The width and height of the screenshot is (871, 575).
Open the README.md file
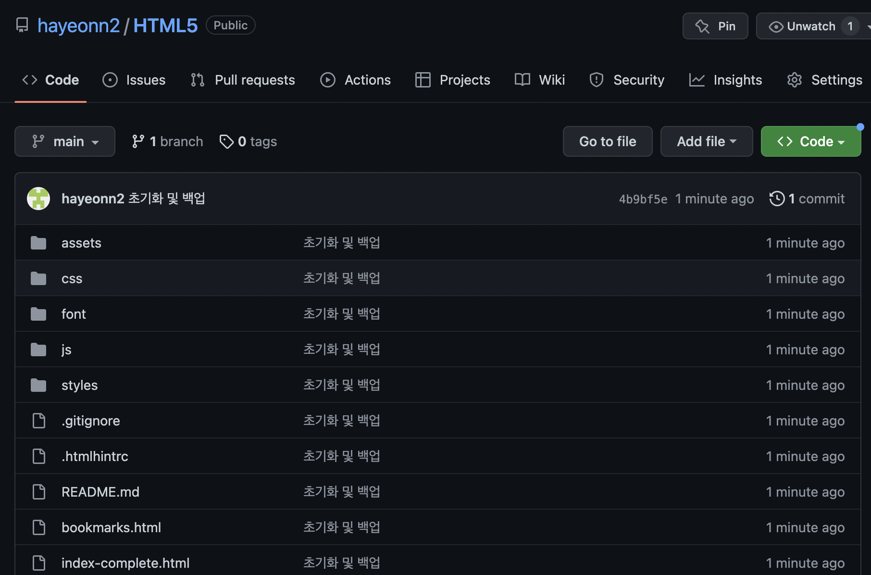(100, 492)
